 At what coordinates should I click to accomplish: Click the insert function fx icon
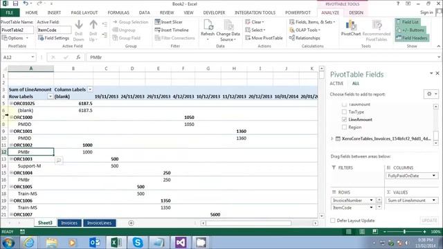78,57
